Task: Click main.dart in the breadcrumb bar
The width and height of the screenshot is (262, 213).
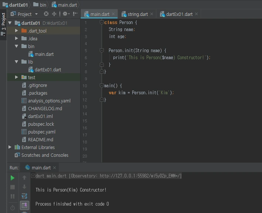Action: [64, 5]
